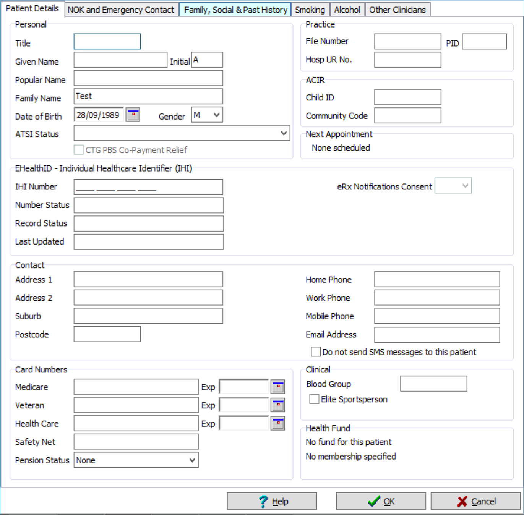Open the Health Care expiry calendar picker
The height and width of the screenshot is (515, 524).
click(277, 423)
